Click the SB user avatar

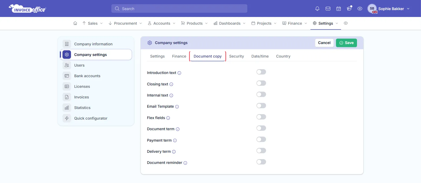372,8
